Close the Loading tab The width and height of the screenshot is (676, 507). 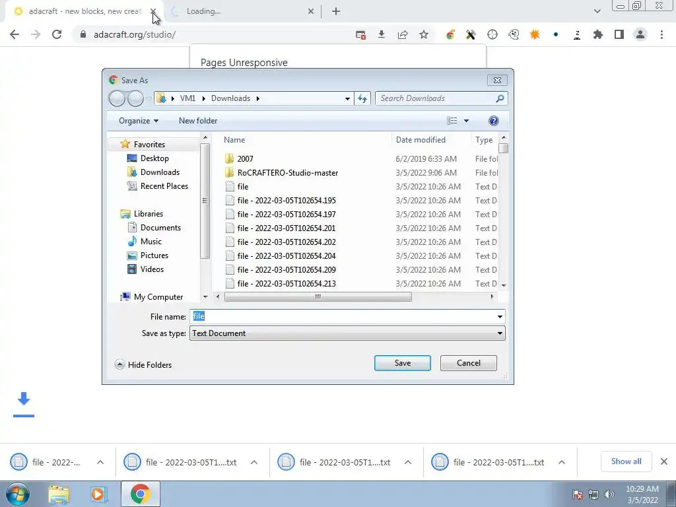311,12
